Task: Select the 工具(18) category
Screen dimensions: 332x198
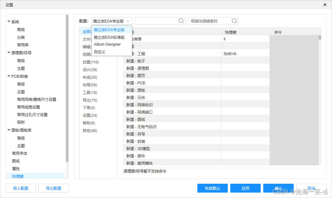Action: tap(90, 93)
